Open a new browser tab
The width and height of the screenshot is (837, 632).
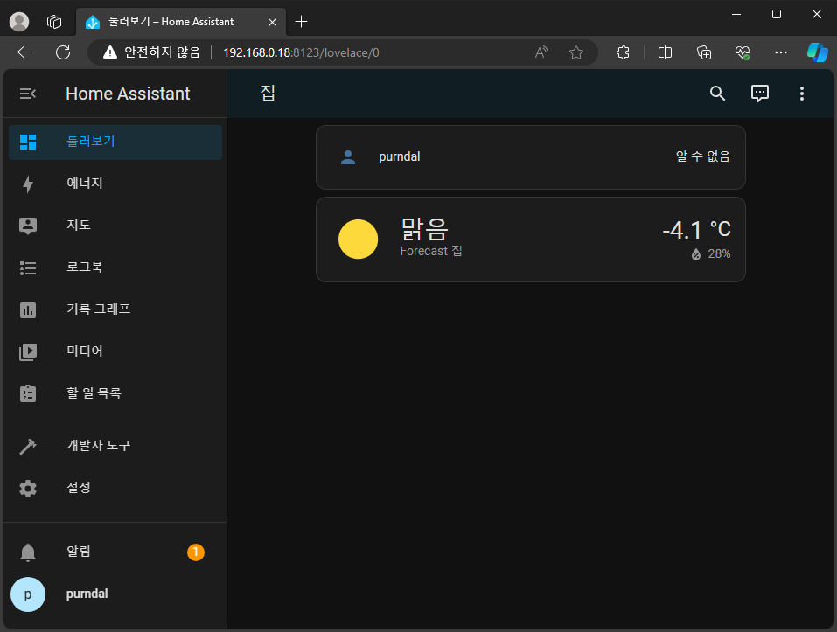301,22
